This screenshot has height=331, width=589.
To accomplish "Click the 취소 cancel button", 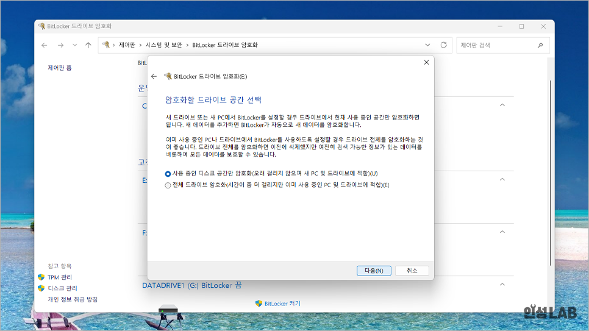I will click(x=412, y=271).
